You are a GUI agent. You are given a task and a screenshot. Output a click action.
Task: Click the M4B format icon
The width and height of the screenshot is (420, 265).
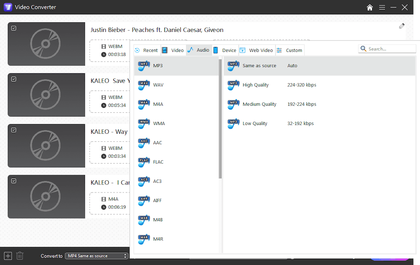click(x=144, y=220)
